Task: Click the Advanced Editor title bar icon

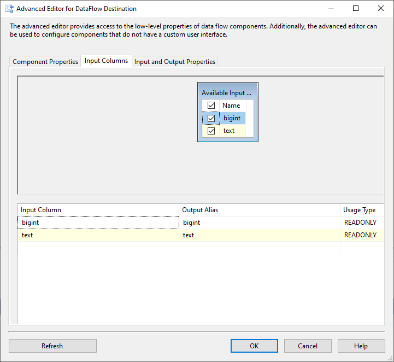Action: click(x=9, y=9)
